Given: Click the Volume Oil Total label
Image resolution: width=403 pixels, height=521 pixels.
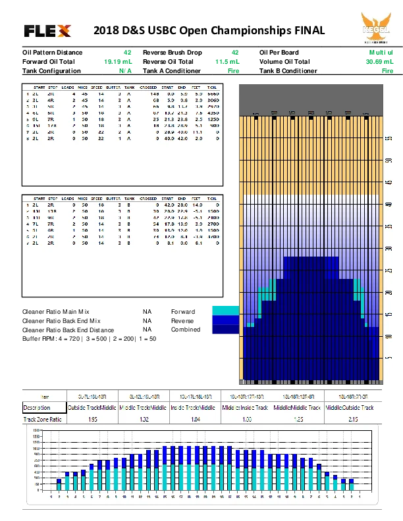Looking at the screenshot, I should (284, 61).
